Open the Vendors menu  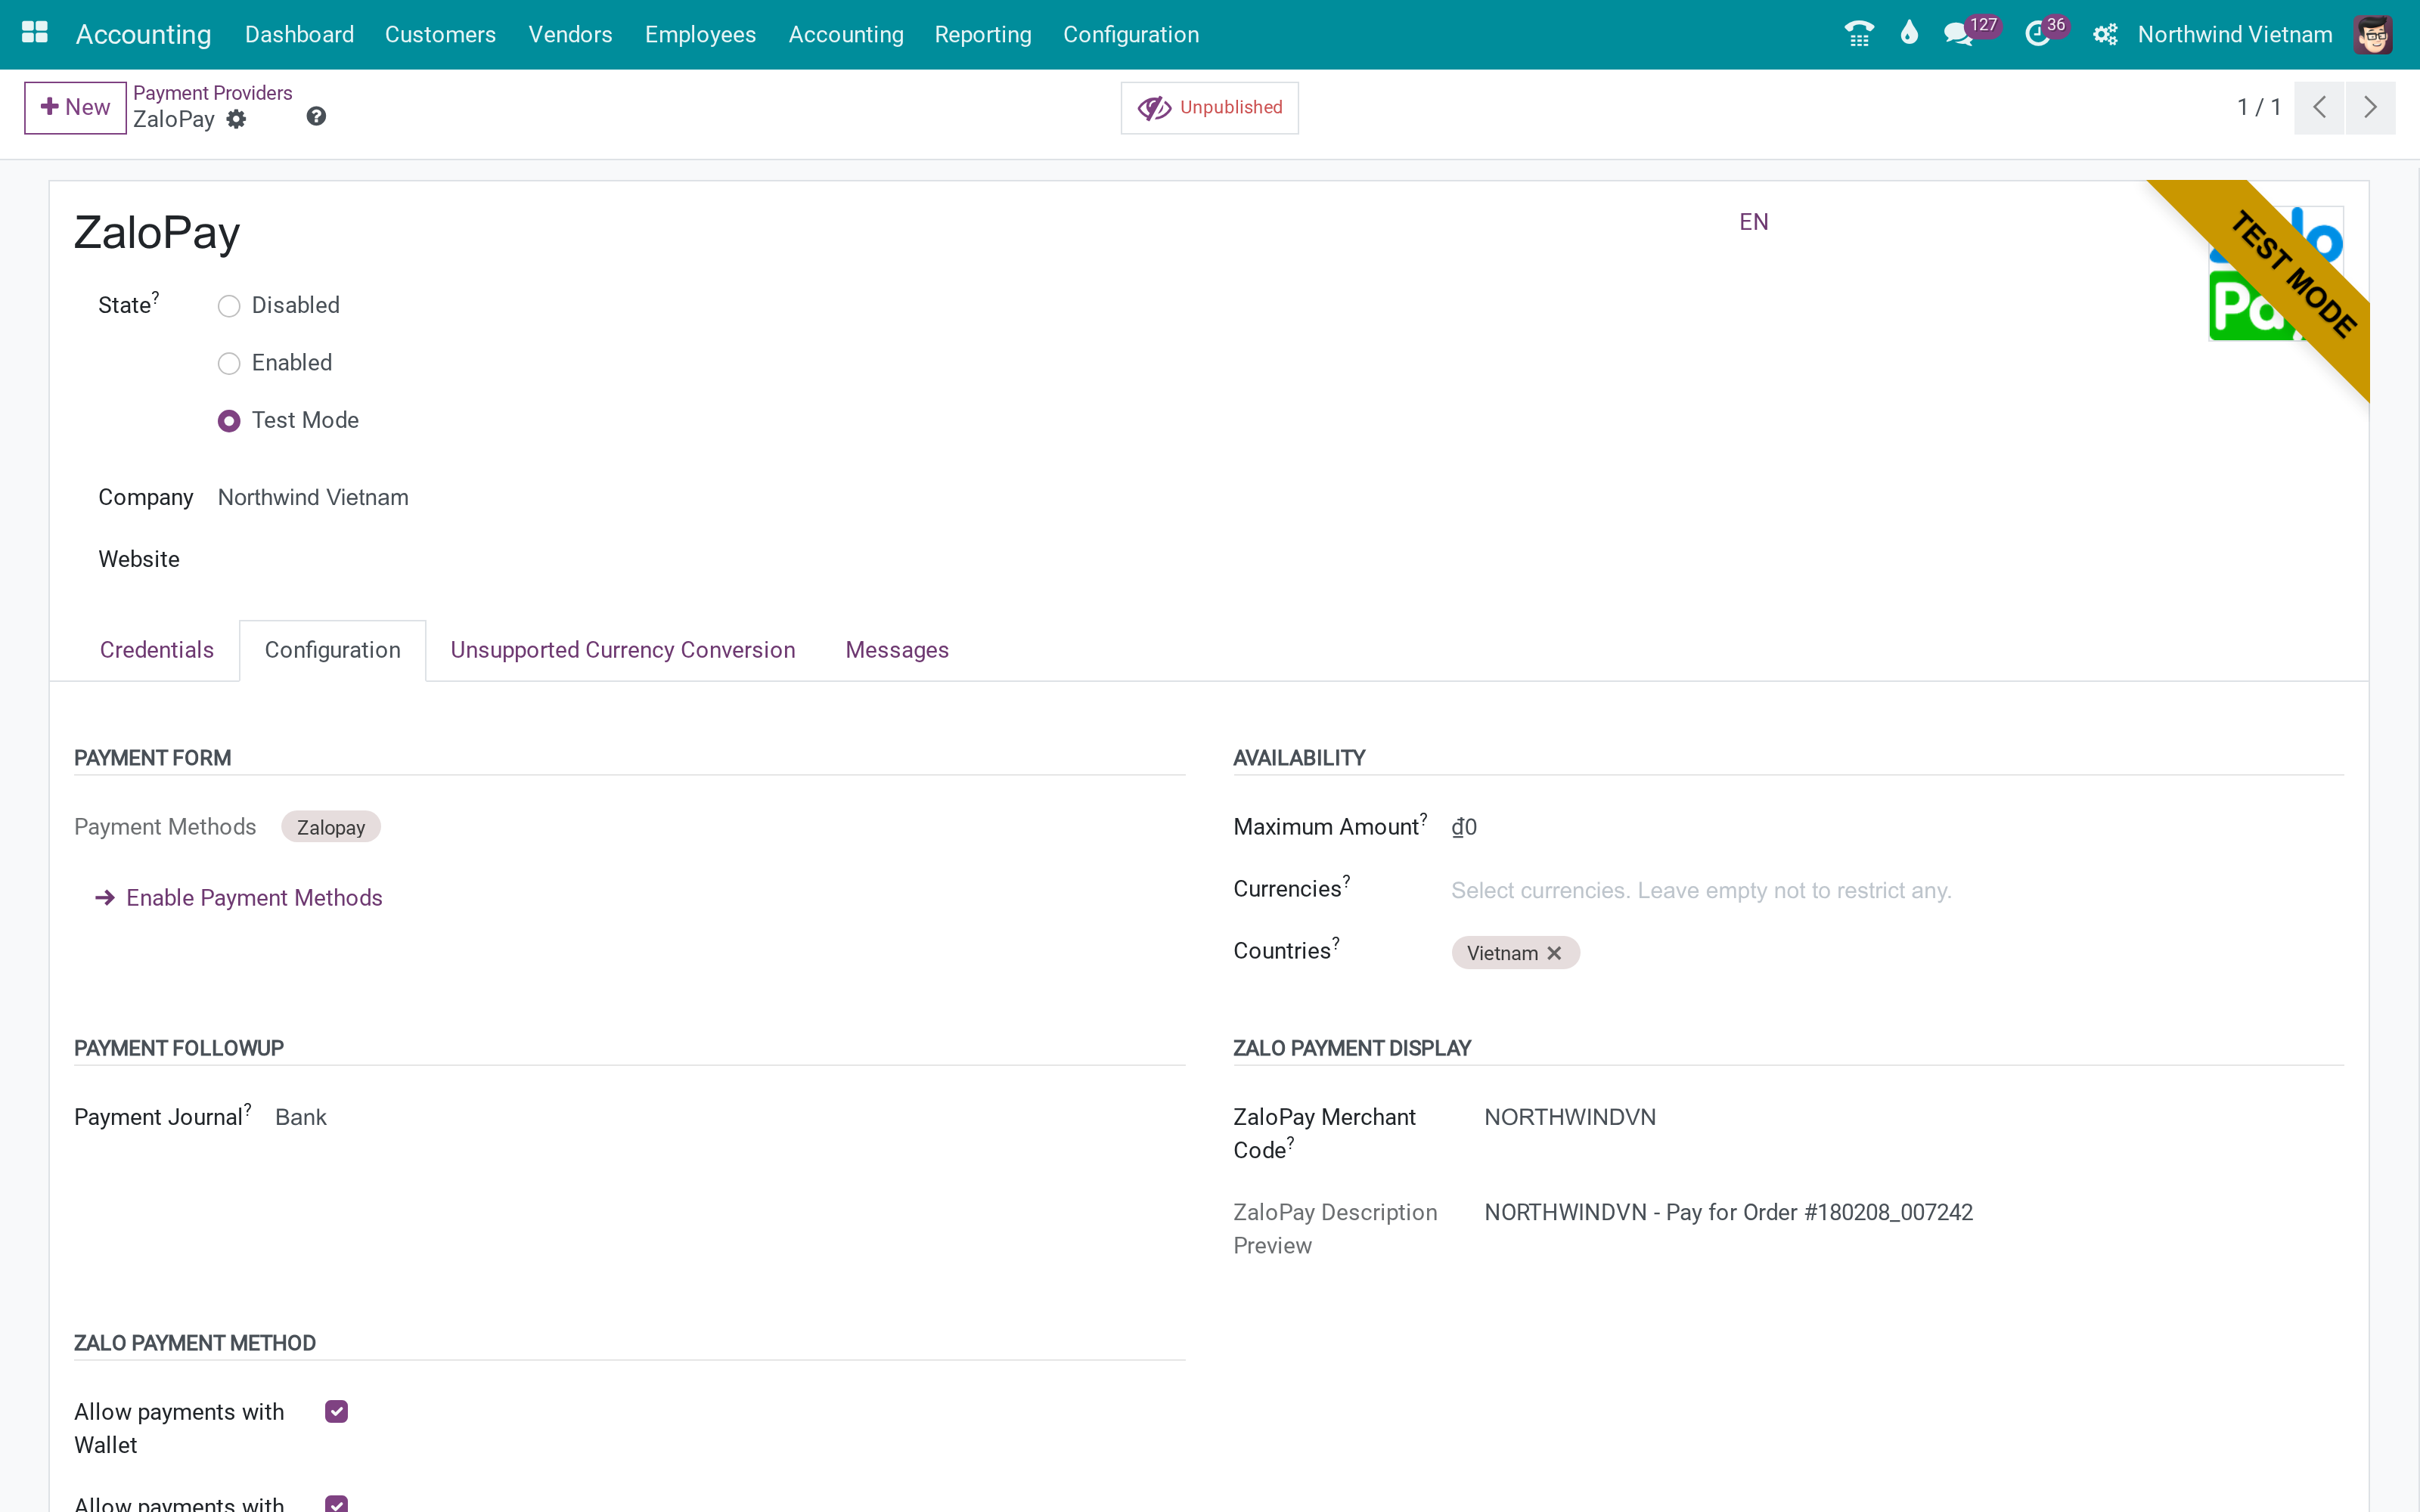(x=570, y=34)
